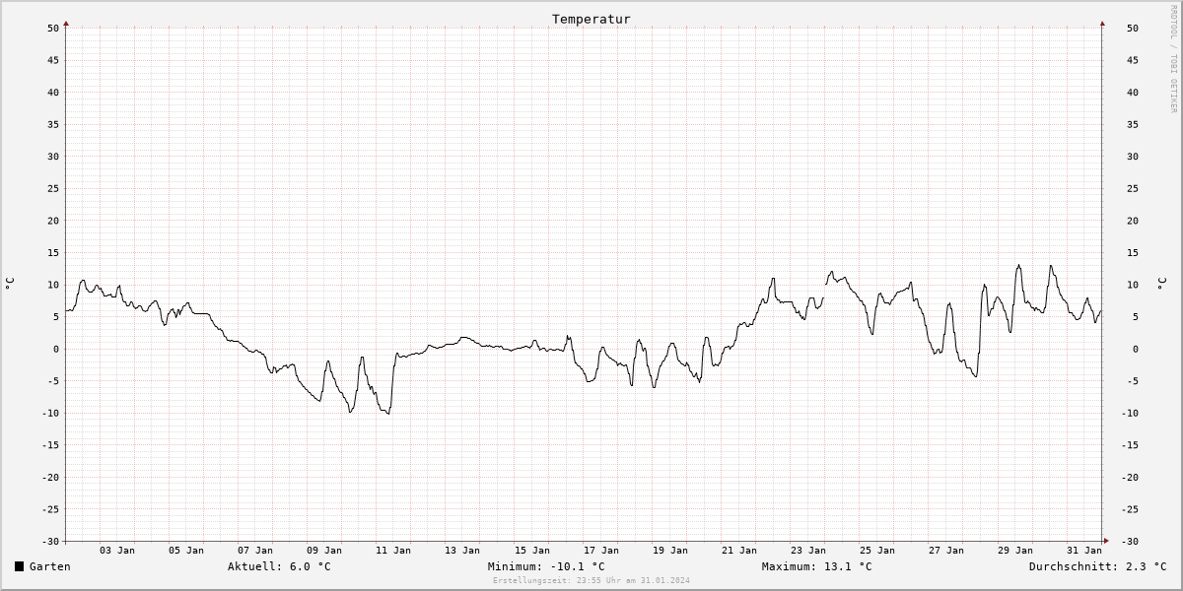
Task: Click the 15 Jan date label
Action: (x=532, y=550)
